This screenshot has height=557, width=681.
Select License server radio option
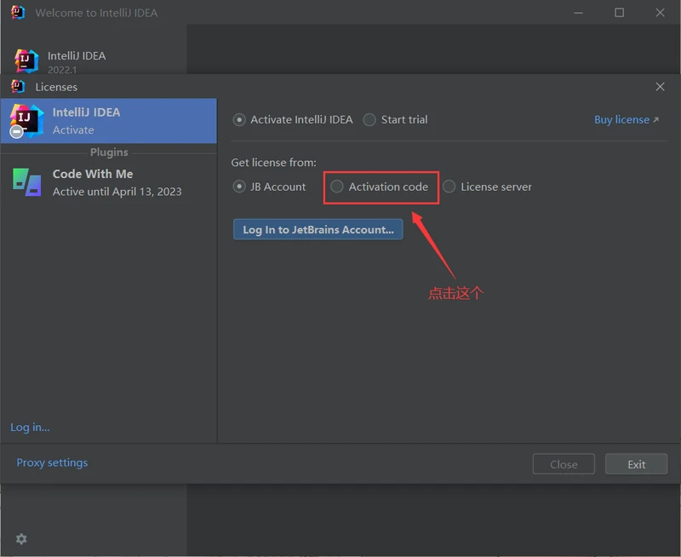click(449, 187)
